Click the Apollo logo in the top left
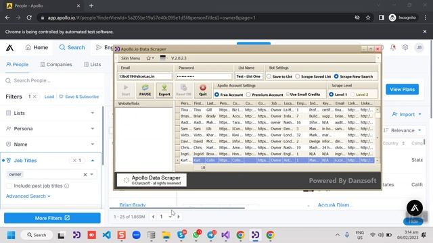433x243 pixels. 10,48
